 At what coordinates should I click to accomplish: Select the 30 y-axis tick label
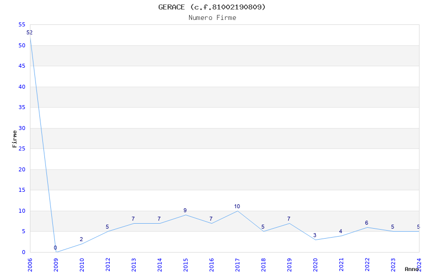tap(21, 128)
